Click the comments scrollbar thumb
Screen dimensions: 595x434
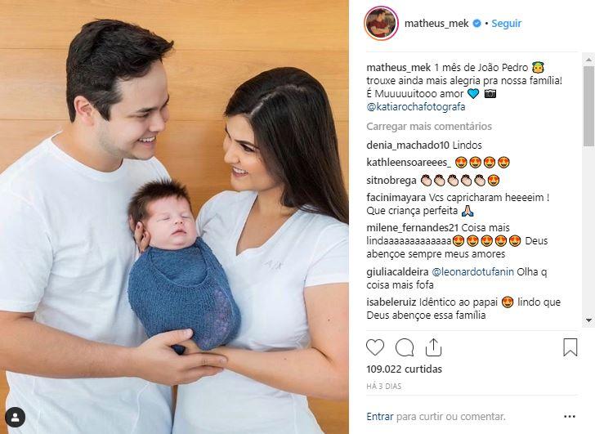point(588,106)
